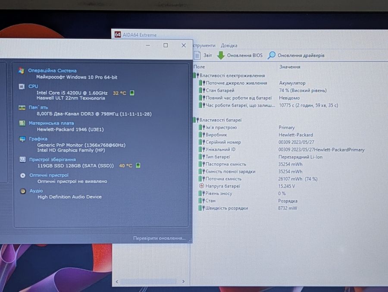The image size is (388, 292).
Task: Click the battery icon of Стан батарей
Action: tap(202, 91)
